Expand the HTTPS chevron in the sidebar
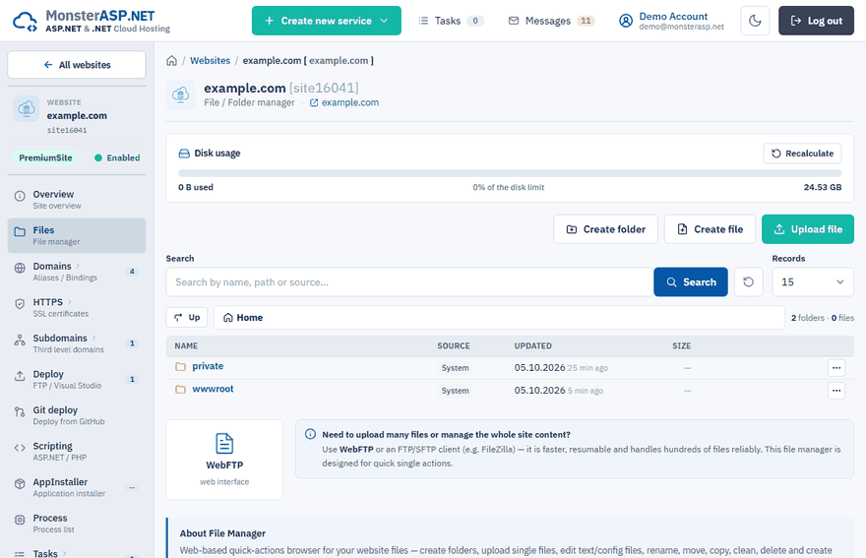The image size is (866, 558). (x=70, y=302)
